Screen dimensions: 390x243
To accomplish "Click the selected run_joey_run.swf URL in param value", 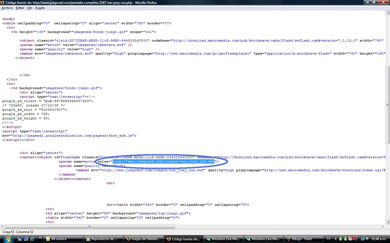I will tap(164, 161).
